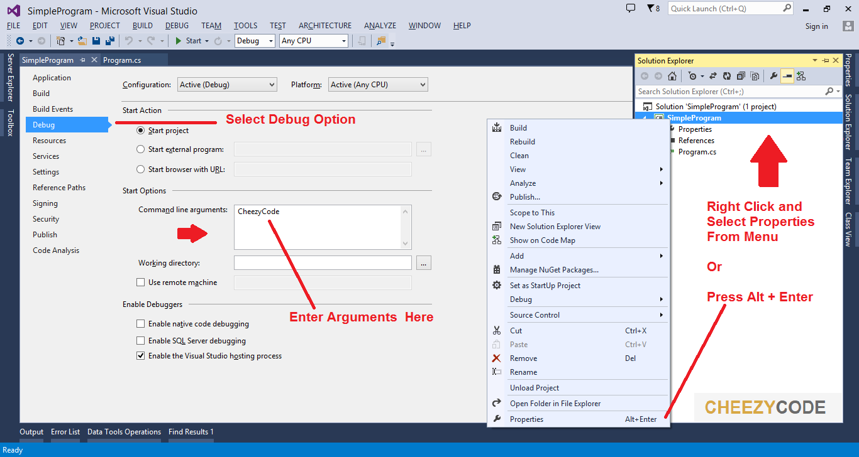Click the Open File folder icon
Image resolution: width=859 pixels, height=457 pixels.
[82, 41]
